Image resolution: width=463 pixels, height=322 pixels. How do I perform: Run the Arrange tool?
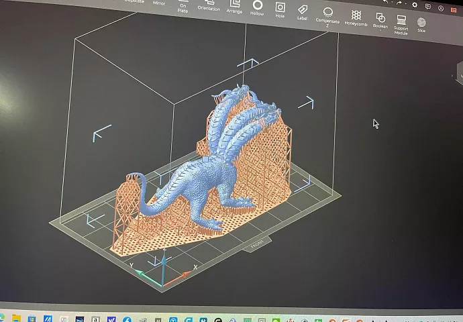(234, 7)
